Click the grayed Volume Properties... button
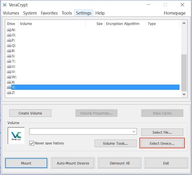This screenshot has width=192, height=175. pos(97,113)
